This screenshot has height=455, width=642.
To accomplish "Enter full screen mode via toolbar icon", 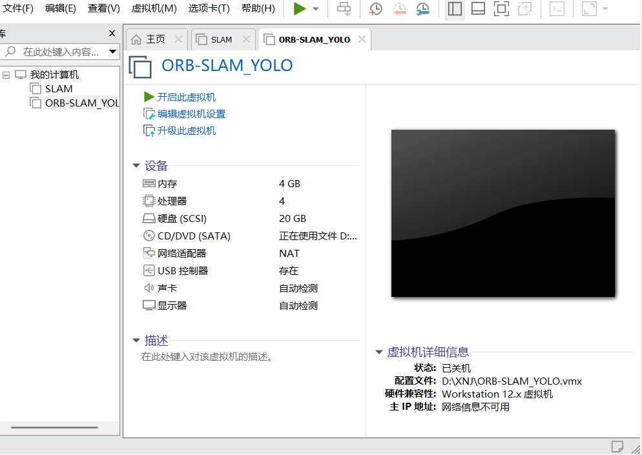I will coord(501,9).
